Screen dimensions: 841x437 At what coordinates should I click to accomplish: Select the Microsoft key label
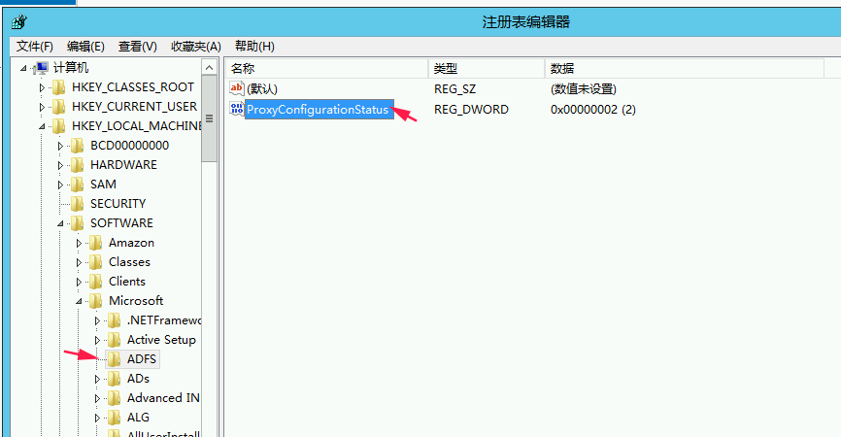coord(136,301)
